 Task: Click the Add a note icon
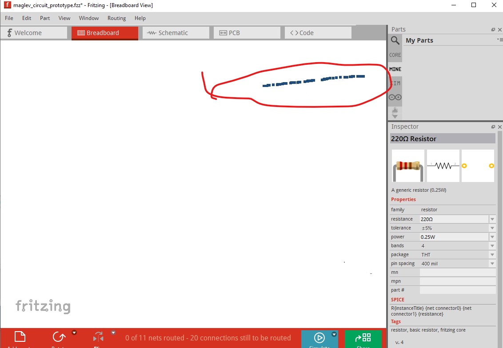20,337
